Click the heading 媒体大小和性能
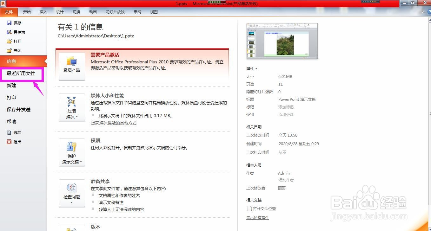Screen dimensions: 431x231 tap(107, 96)
